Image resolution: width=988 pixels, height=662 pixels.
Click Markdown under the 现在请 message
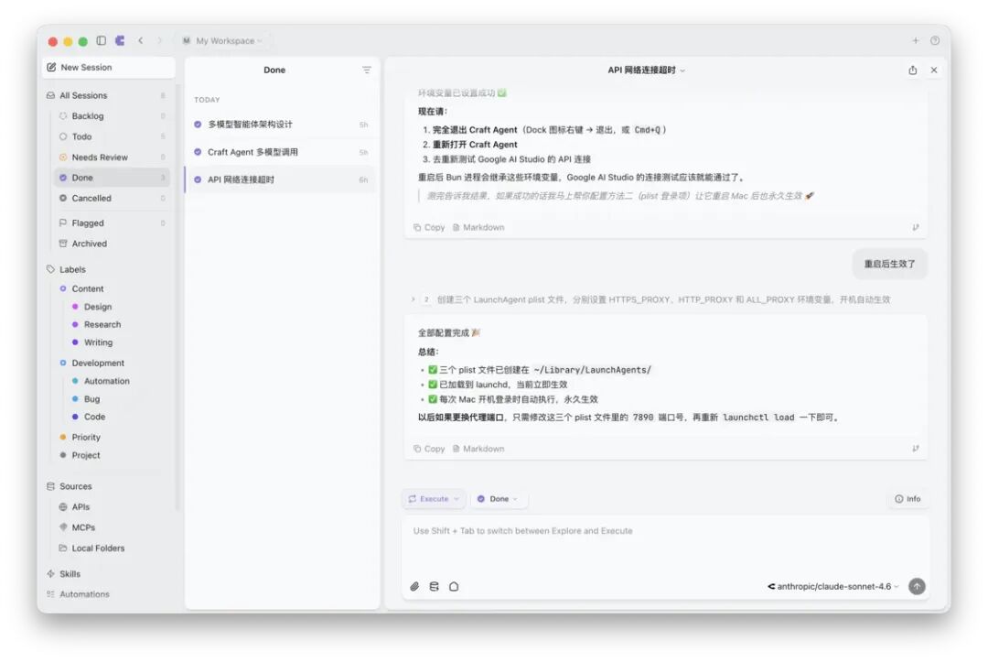pos(478,227)
